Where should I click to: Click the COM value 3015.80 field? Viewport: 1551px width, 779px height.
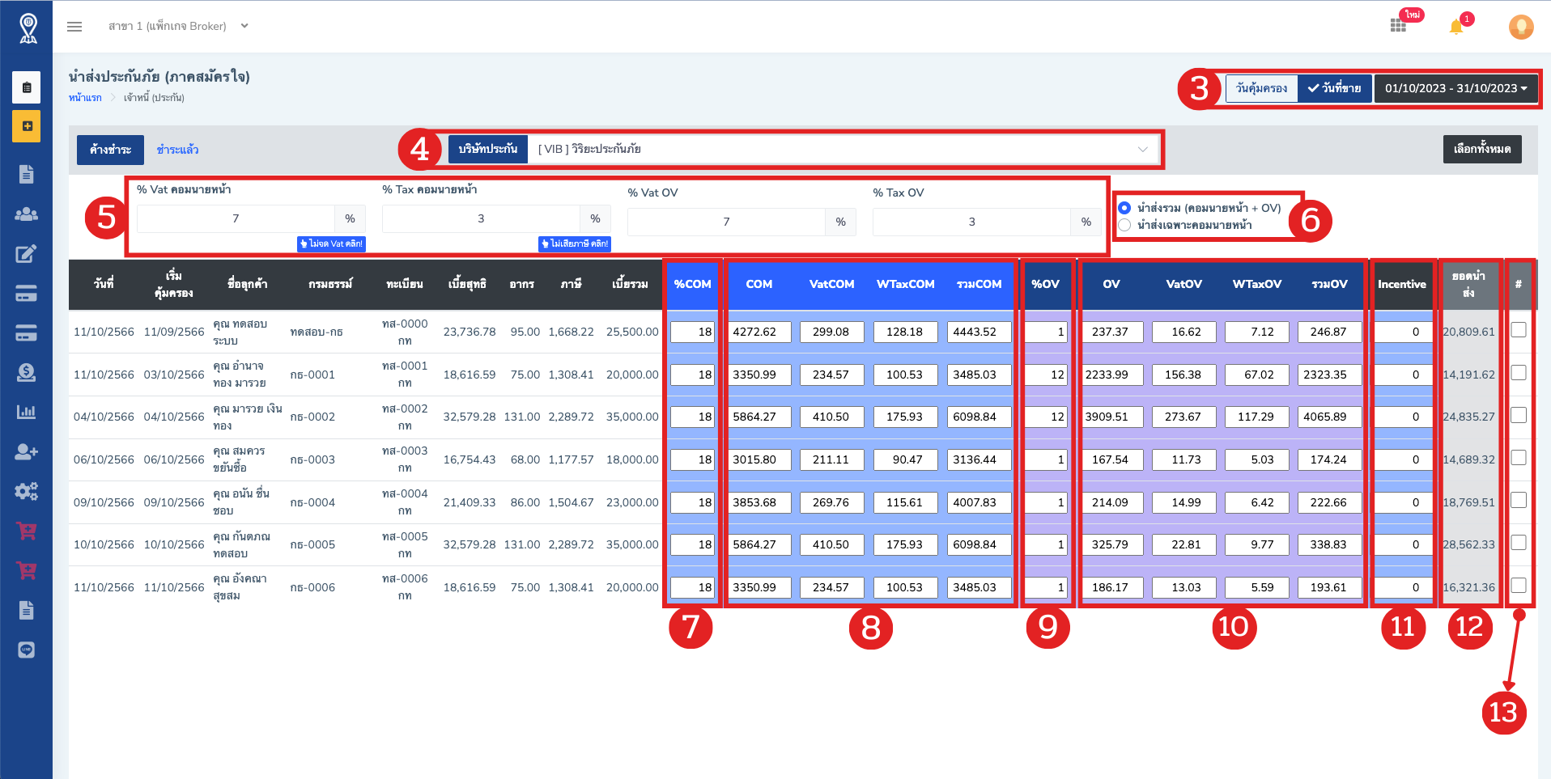point(759,459)
